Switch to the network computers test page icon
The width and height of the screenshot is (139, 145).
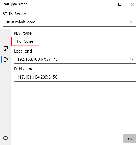point(6,48)
